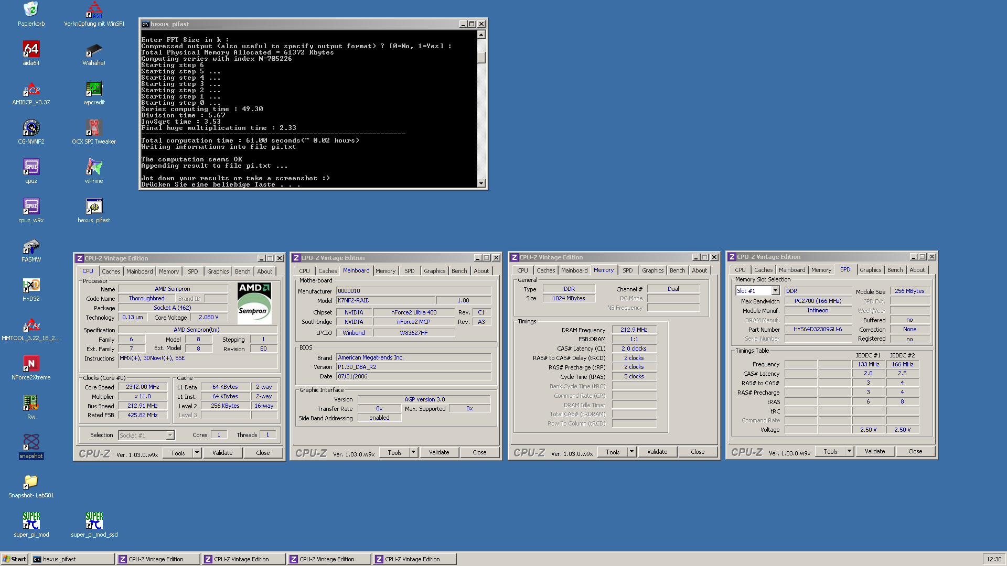Open Graphics tab in Mainboard CPU-Z window
The image size is (1007, 566).
tap(434, 271)
